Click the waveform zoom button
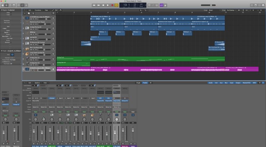Viewport: 266px width, 147px height. 239,10
